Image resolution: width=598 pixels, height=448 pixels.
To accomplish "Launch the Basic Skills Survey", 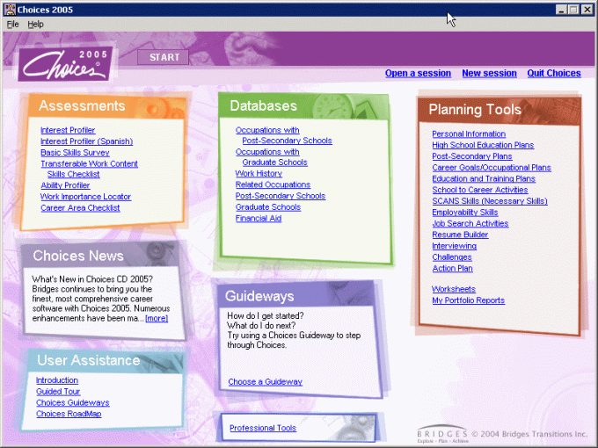I will [x=75, y=153].
